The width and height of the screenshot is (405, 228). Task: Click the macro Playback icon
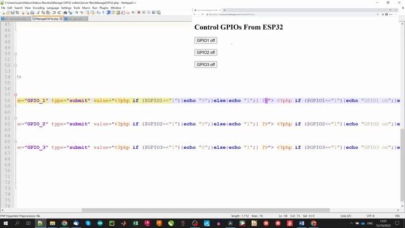point(149,13)
